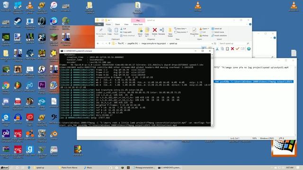Viewport: 303px width, 170px height.
Task: Click pagefile (H:) breadcrumb segment
Action: [133, 43]
